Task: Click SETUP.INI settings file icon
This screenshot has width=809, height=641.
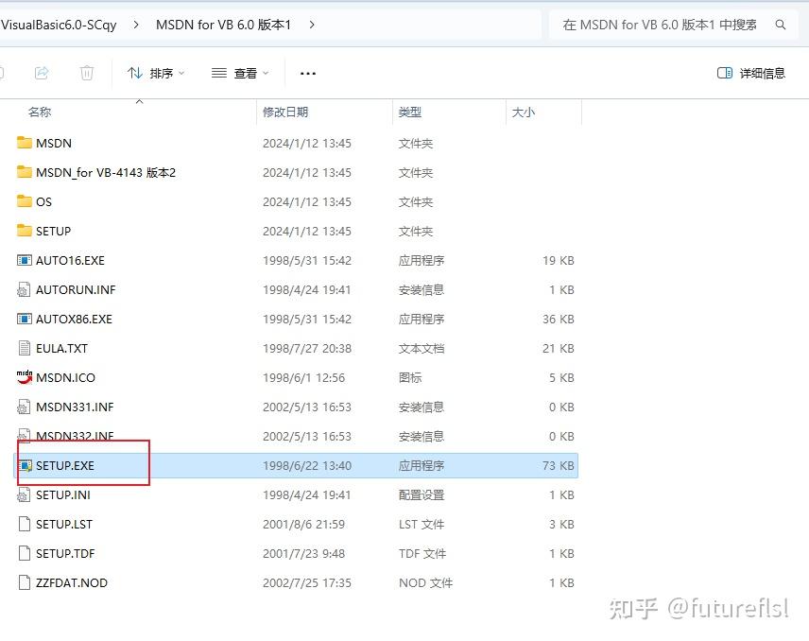Action: pos(24,495)
